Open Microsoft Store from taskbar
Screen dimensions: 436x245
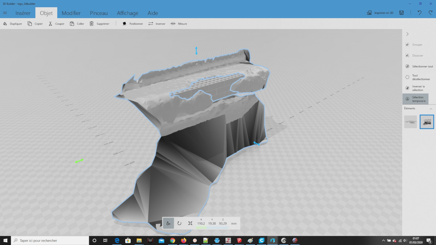(x=128, y=240)
